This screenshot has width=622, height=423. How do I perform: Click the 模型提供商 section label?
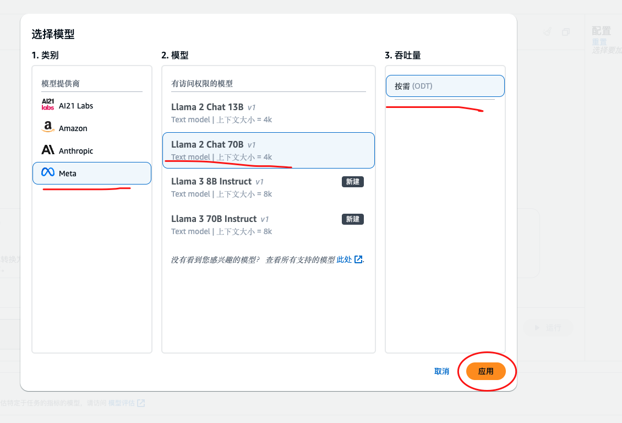point(61,83)
